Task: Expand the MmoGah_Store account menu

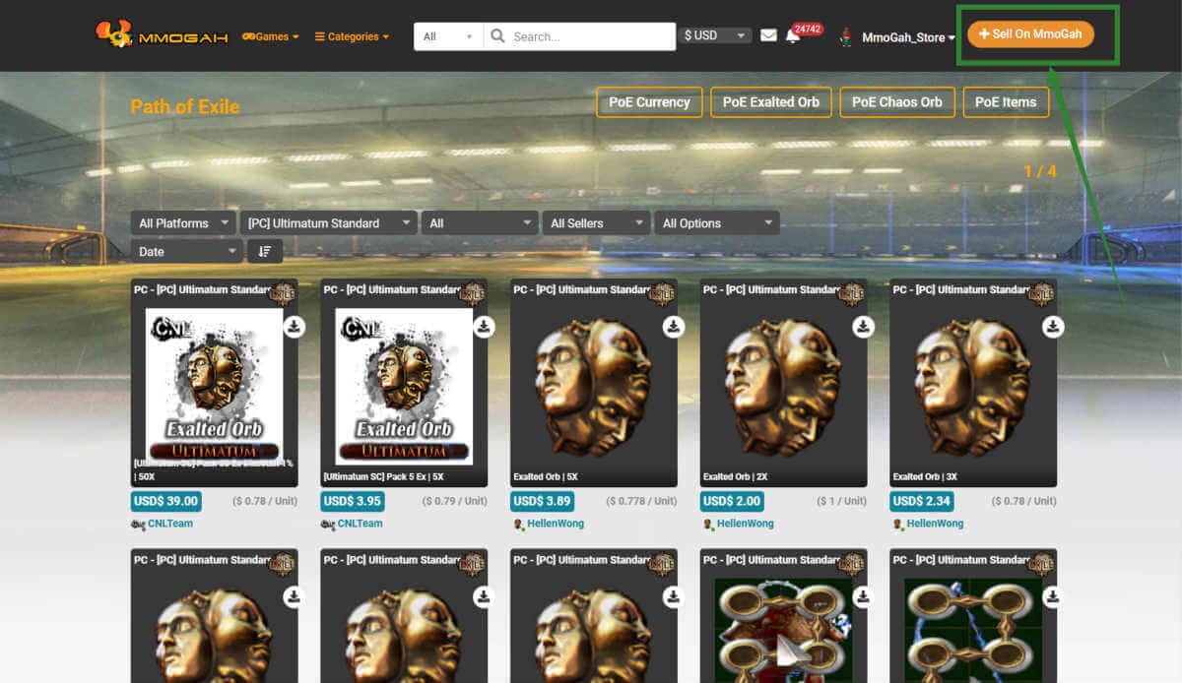Action: pyautogui.click(x=908, y=37)
